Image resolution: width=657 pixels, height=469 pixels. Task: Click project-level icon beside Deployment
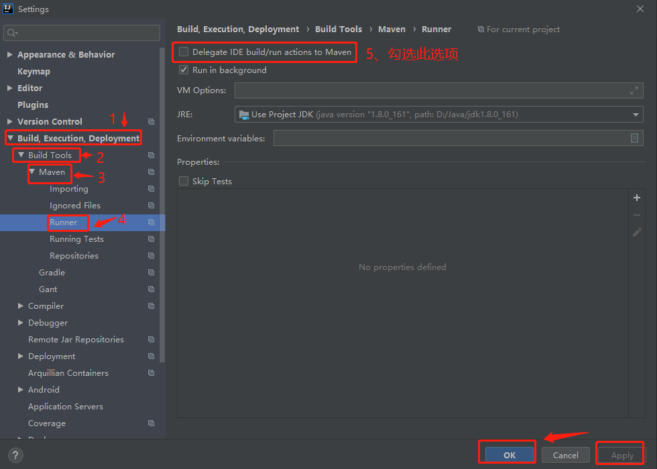click(152, 356)
